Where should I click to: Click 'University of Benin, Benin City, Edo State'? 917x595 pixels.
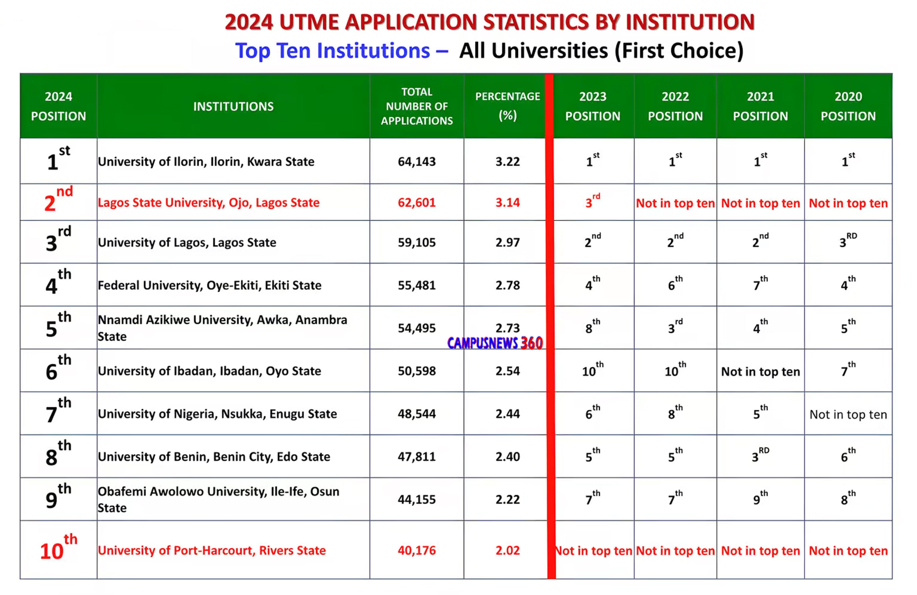214,457
